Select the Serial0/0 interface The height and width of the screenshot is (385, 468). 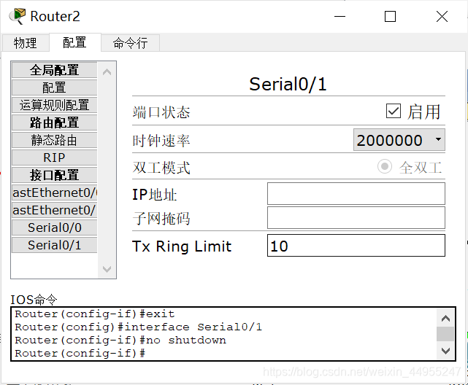pyautogui.click(x=54, y=227)
